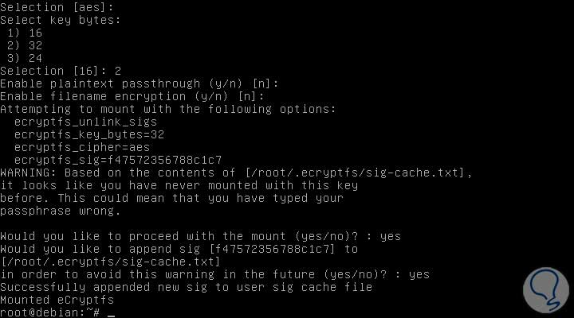574x318 pixels.
Task: Click the "Selection [16]: 2" answer line
Action: pos(61,70)
